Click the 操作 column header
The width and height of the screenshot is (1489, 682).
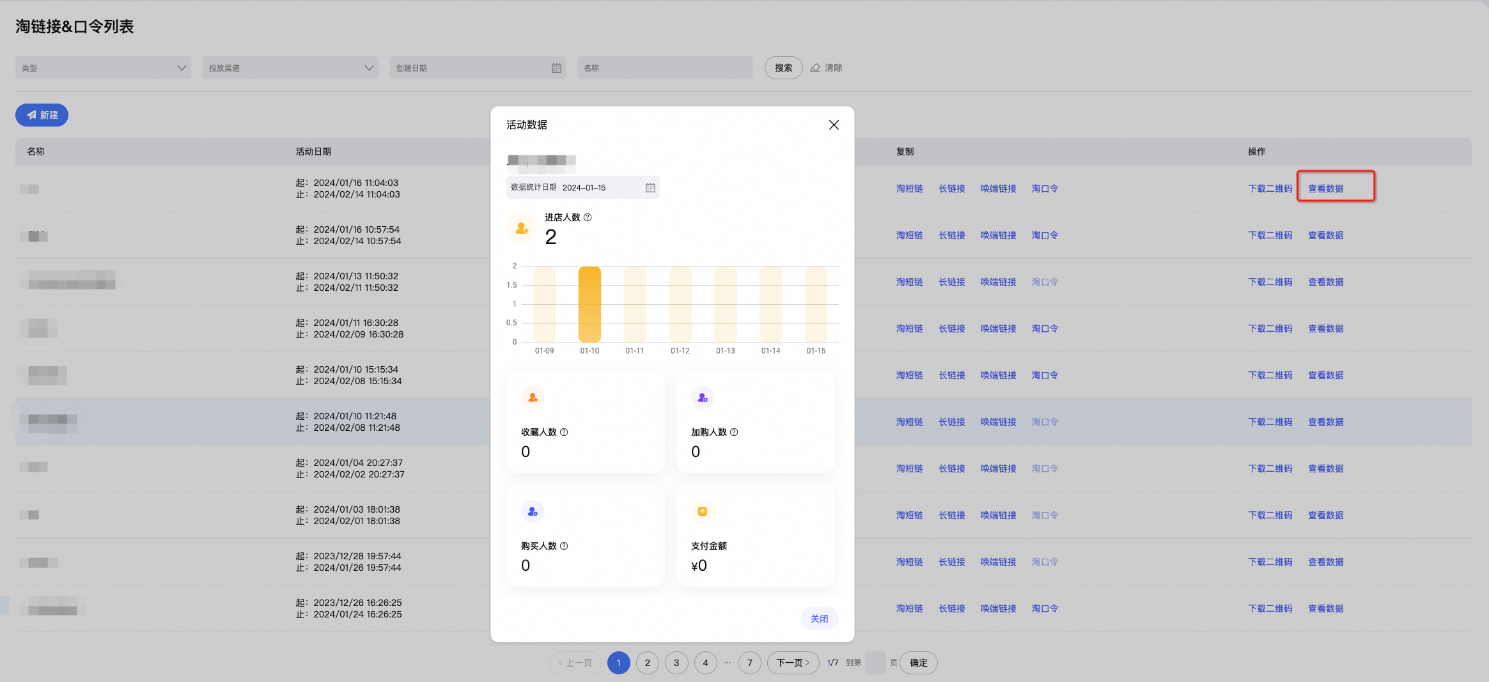click(1256, 151)
